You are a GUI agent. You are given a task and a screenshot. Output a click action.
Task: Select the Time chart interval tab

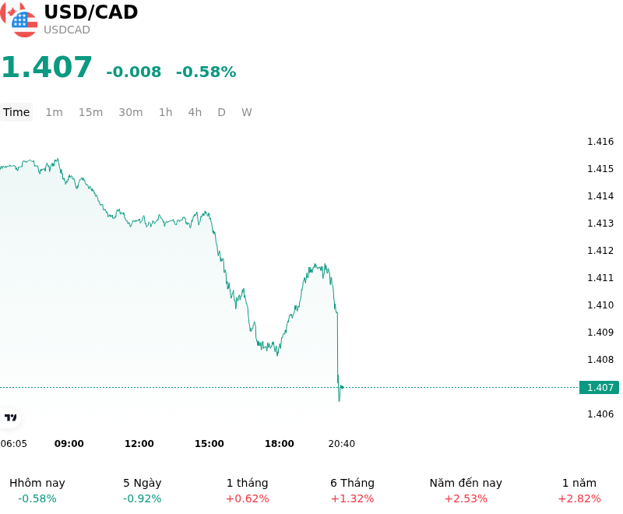(x=16, y=112)
